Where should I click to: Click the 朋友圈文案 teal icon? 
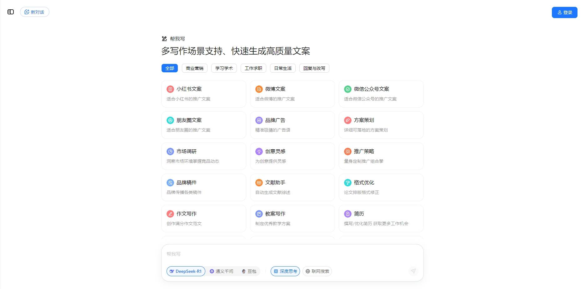coord(170,120)
